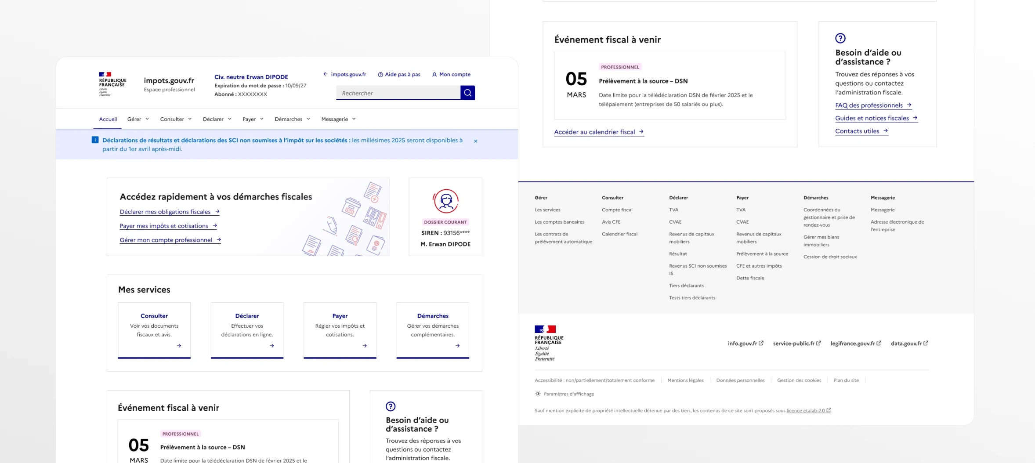Click the République Française logo in footer
The width and height of the screenshot is (1035, 463).
549,343
